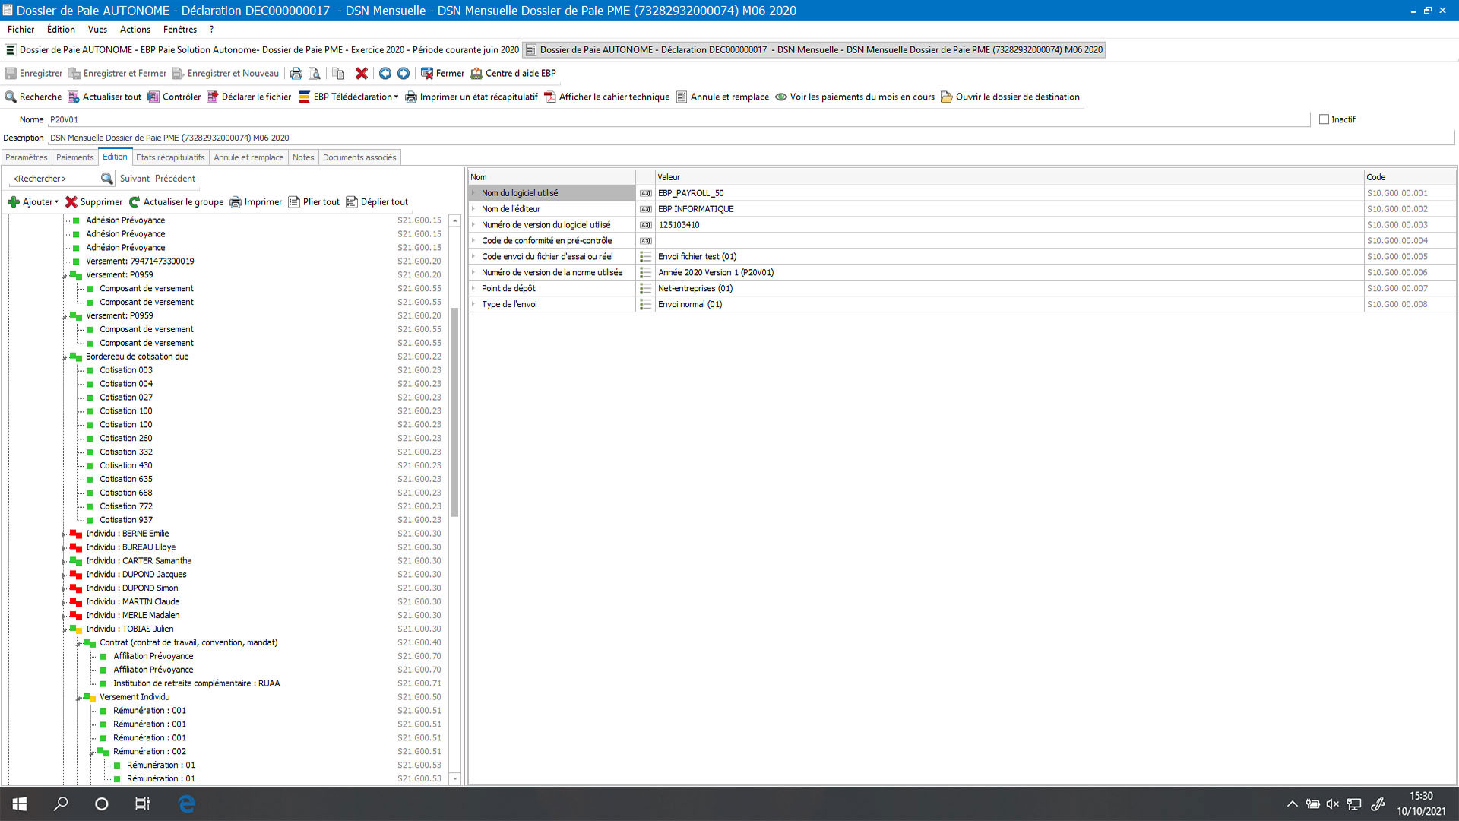This screenshot has width=1459, height=821.
Task: Click Actualiser tout
Action: [105, 97]
